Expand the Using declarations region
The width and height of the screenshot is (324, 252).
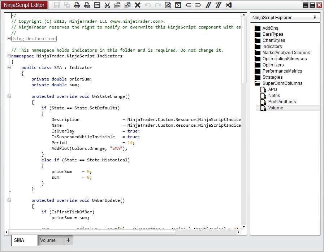point(9,39)
